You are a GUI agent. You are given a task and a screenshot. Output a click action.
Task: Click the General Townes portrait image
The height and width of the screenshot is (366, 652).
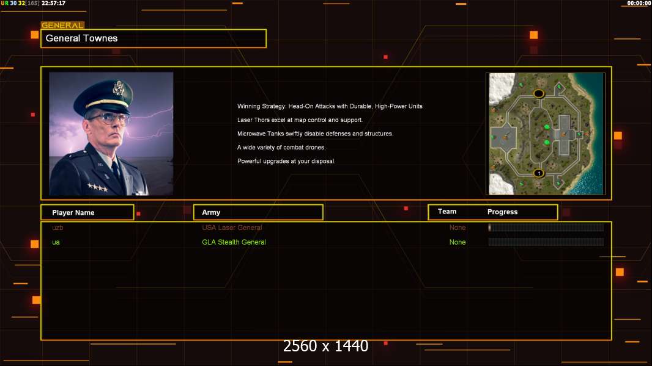(111, 134)
